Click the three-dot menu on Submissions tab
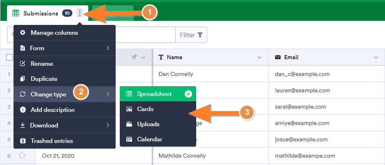Viewport: 385px width, 165px height. 80,13
